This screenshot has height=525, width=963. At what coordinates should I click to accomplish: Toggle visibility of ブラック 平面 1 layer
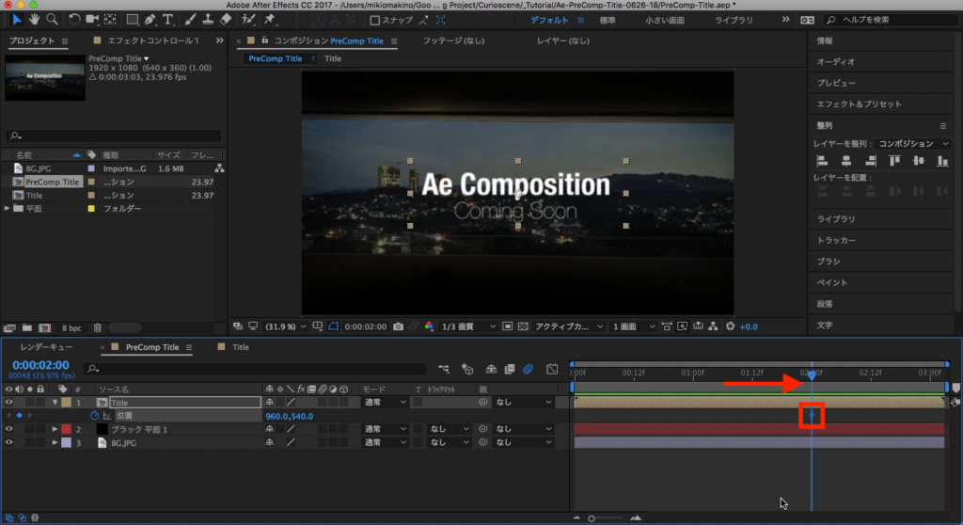coord(9,429)
